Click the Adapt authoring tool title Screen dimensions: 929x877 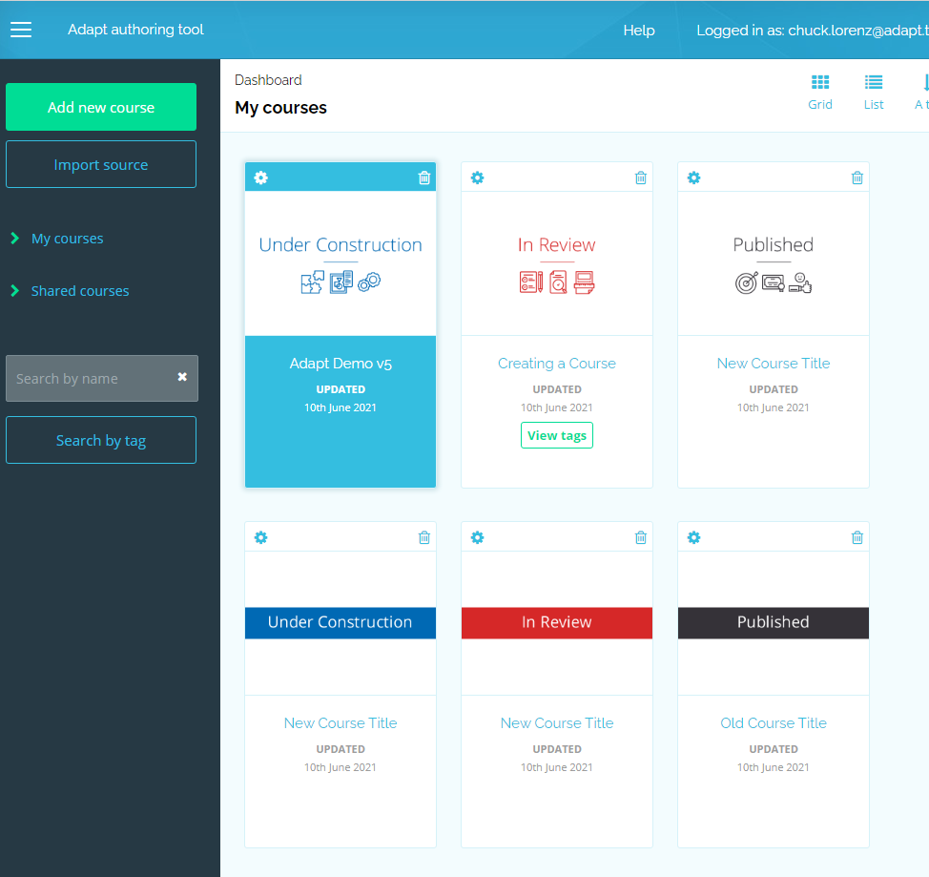(x=135, y=29)
